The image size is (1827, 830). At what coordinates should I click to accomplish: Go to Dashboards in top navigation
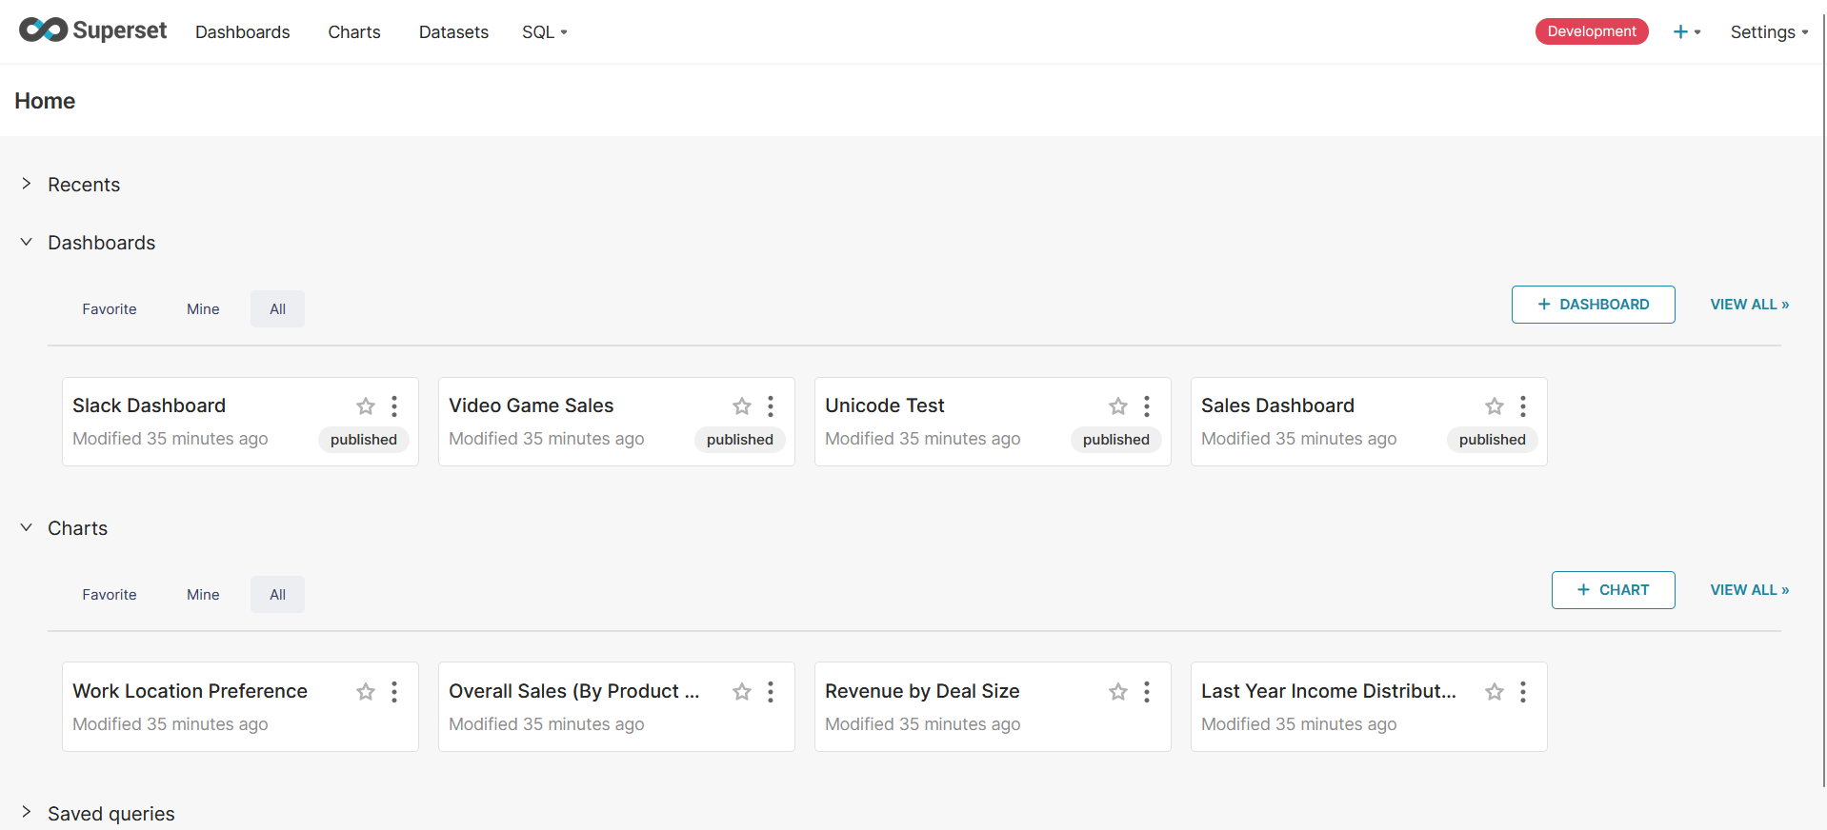coord(242,31)
